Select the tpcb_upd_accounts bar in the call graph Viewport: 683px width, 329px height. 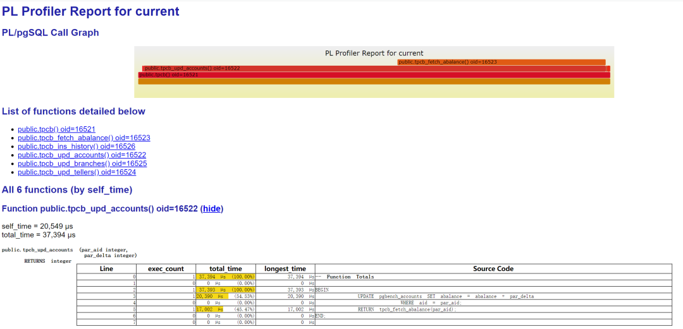pos(374,69)
